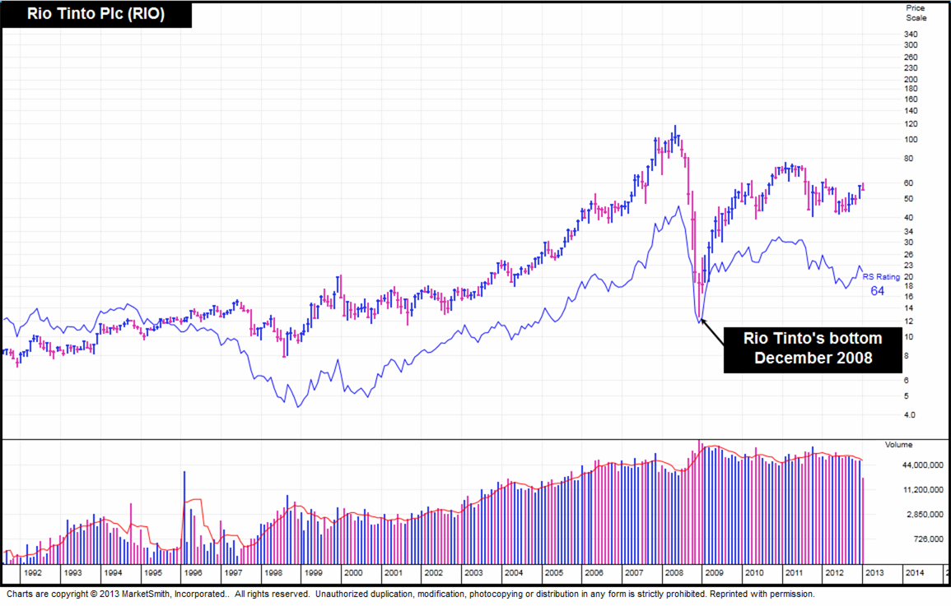Select the 2014 year label on time axis
The image size is (951, 606).
pyautogui.click(x=914, y=572)
